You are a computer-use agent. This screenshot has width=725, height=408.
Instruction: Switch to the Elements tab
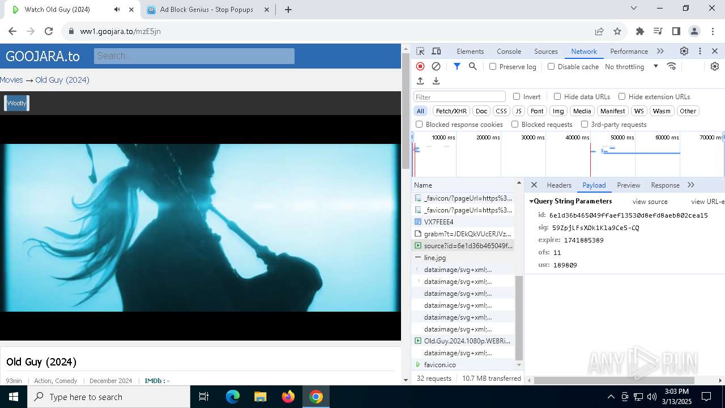point(470,51)
